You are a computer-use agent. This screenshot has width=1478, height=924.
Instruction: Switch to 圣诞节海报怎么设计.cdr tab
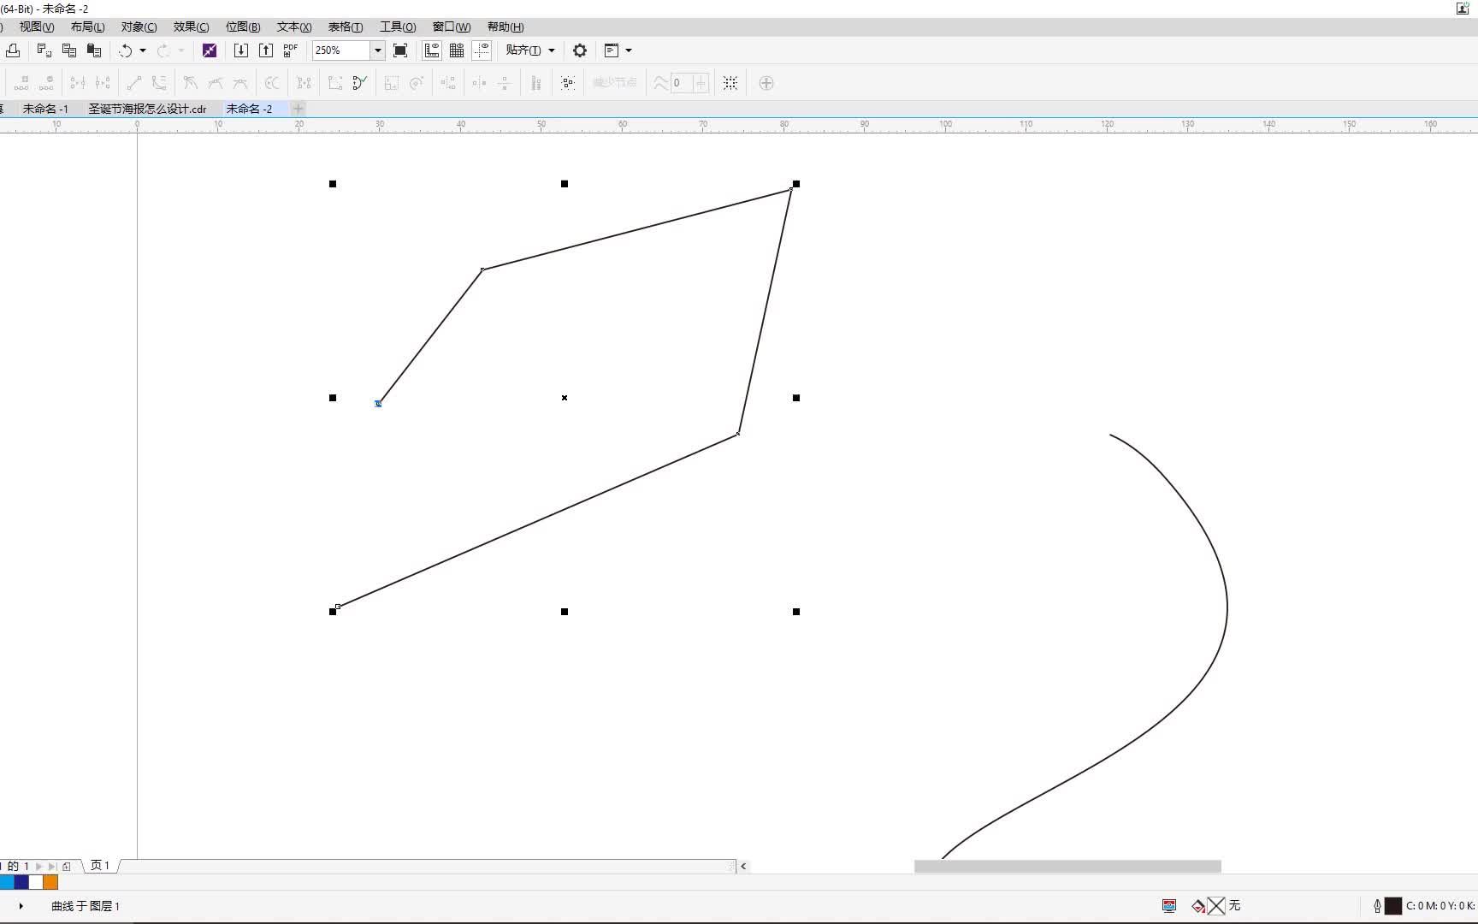pyautogui.click(x=148, y=109)
